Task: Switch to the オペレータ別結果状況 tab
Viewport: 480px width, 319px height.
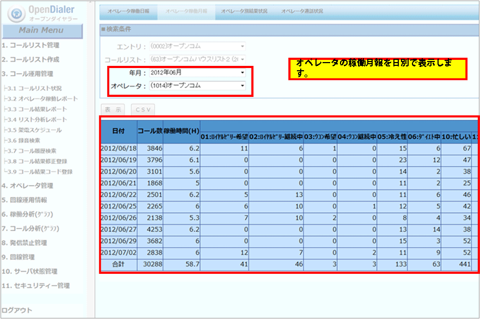Action: coord(244,11)
